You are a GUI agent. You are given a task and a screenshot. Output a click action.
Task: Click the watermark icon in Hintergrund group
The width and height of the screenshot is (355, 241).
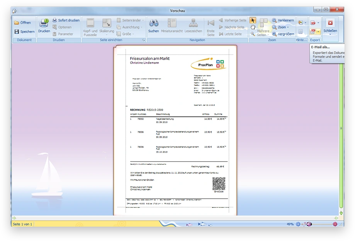pos(301,32)
